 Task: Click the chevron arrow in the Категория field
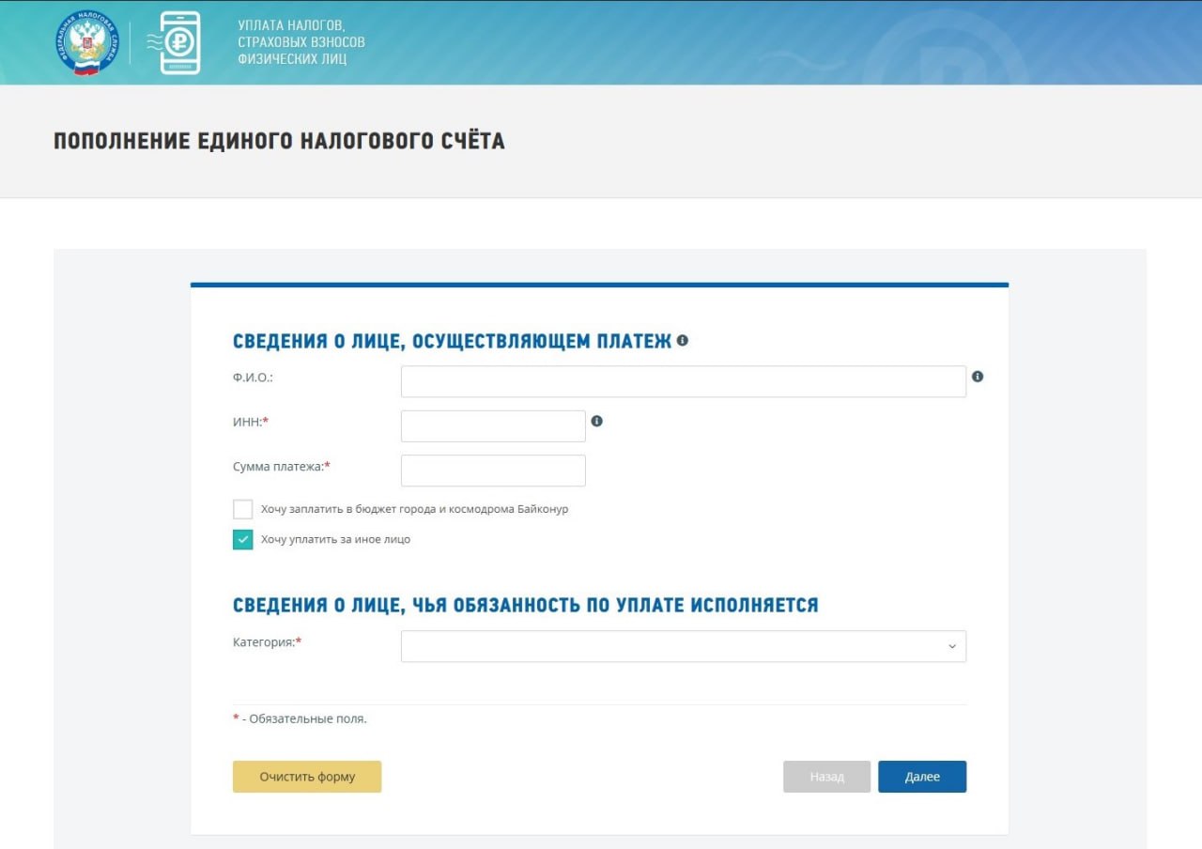point(951,647)
